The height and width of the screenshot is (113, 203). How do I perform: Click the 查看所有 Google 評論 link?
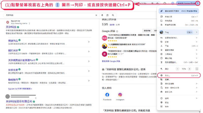click(111, 61)
